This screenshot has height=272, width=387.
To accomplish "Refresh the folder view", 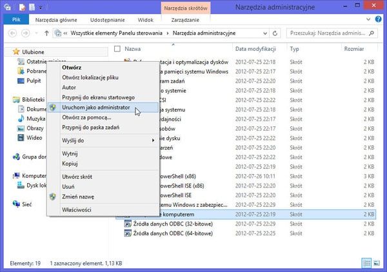I will point(275,33).
